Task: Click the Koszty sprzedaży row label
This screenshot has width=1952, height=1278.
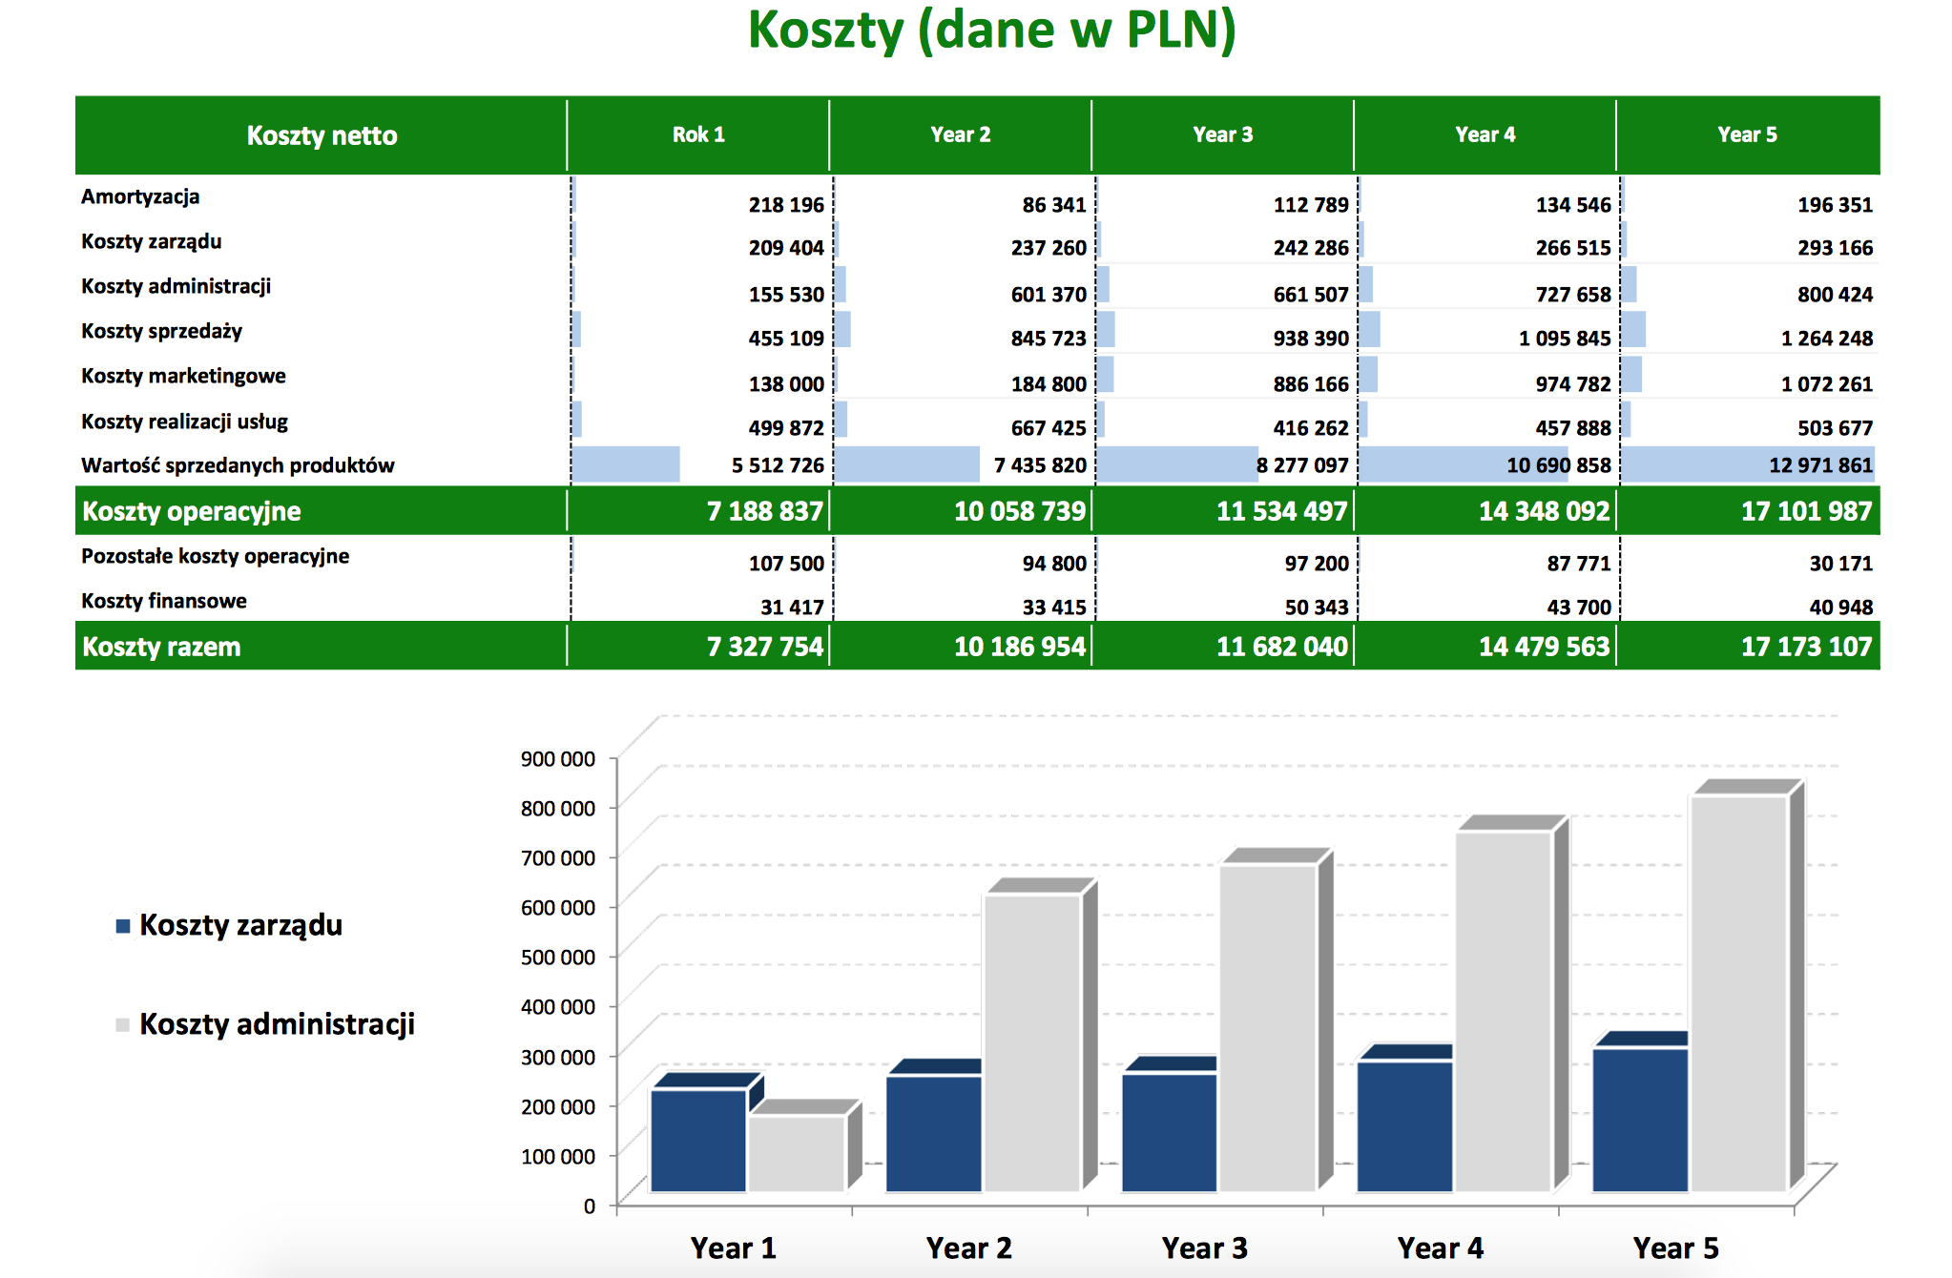Action: [x=161, y=331]
